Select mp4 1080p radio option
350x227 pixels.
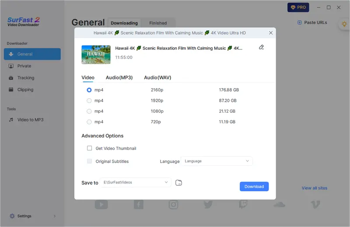point(89,111)
